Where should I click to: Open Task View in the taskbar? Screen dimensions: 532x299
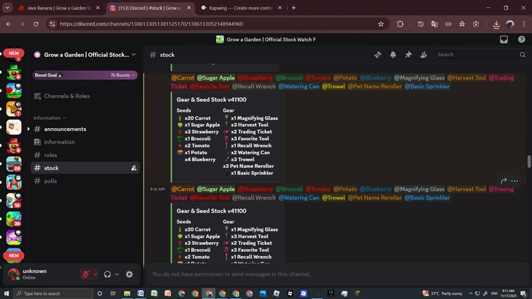click(x=113, y=293)
